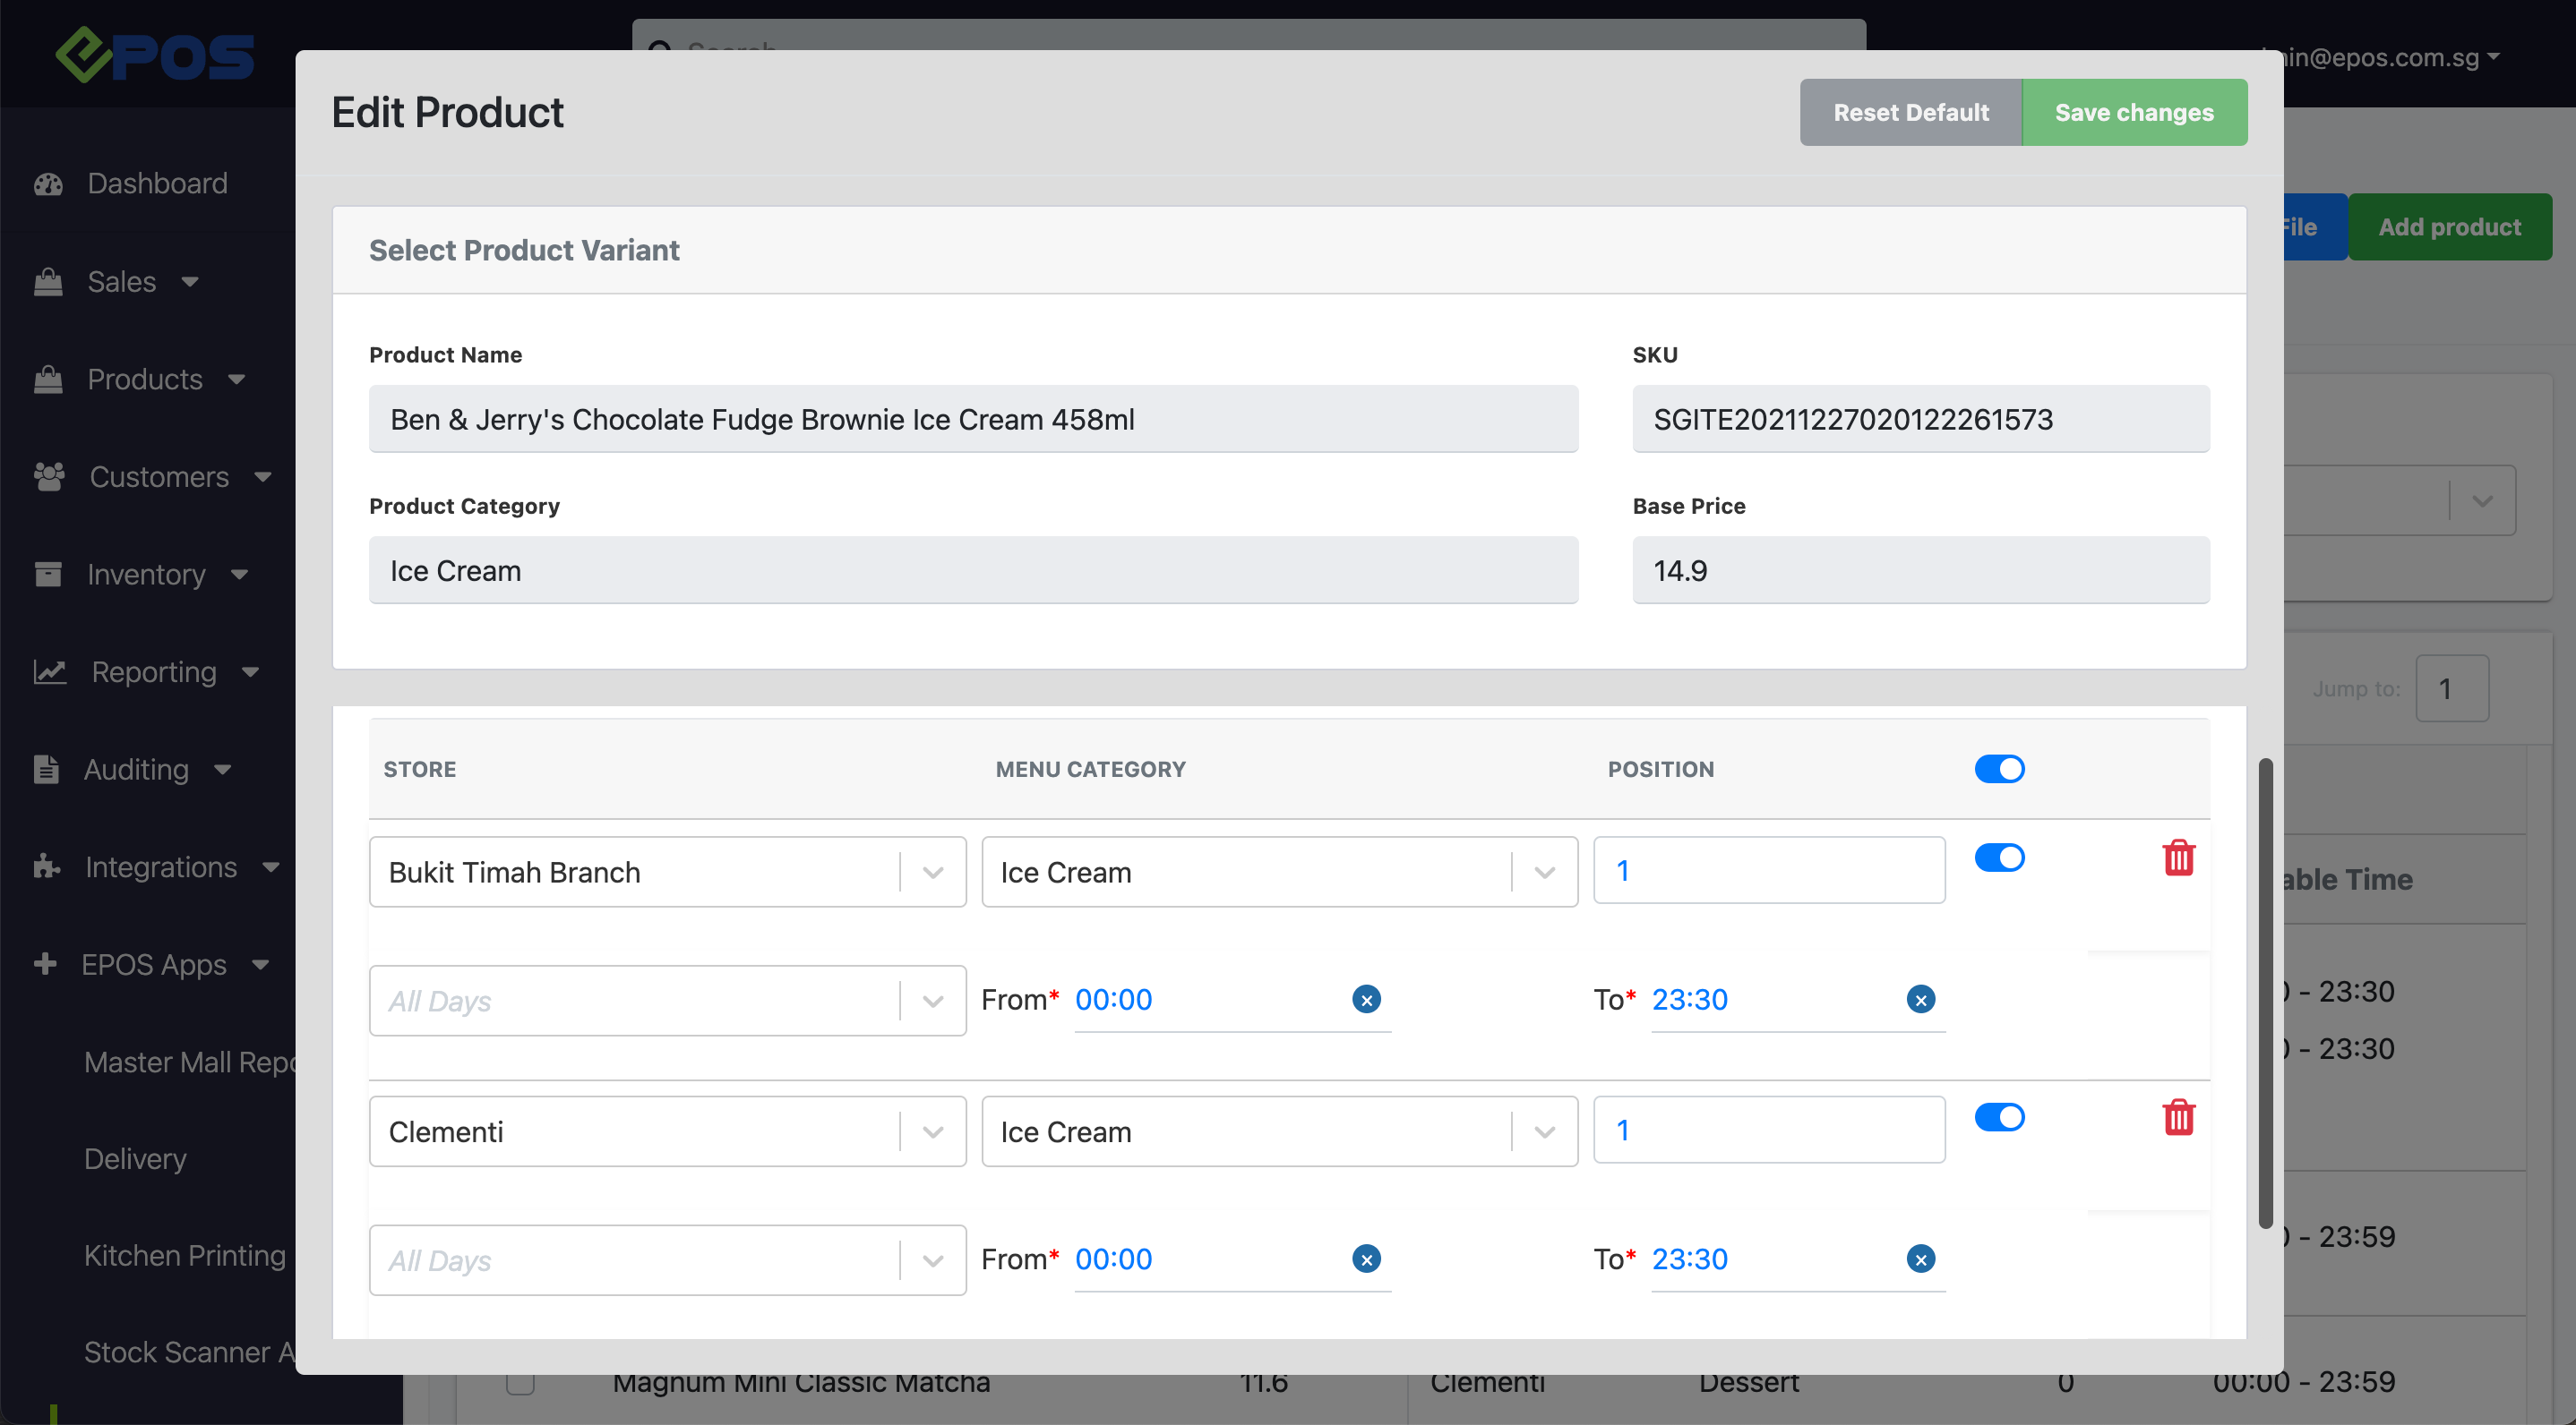Expand the Customers menu arrow
The height and width of the screenshot is (1425, 2576).
263,478
